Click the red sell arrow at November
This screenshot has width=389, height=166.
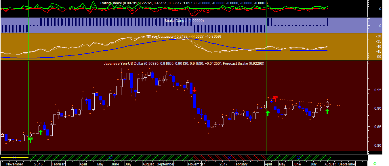[x=194, y=89]
